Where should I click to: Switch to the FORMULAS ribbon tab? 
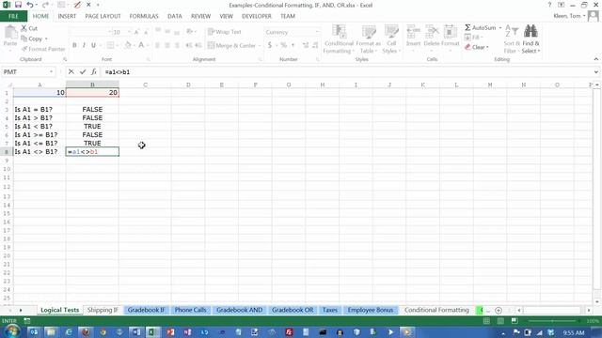144,16
